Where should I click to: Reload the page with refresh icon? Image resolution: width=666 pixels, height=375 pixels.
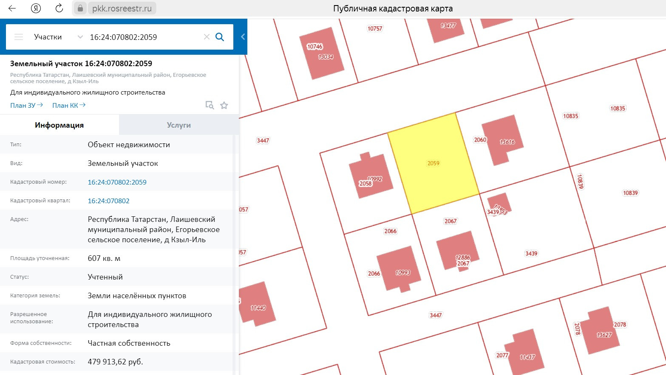click(59, 8)
